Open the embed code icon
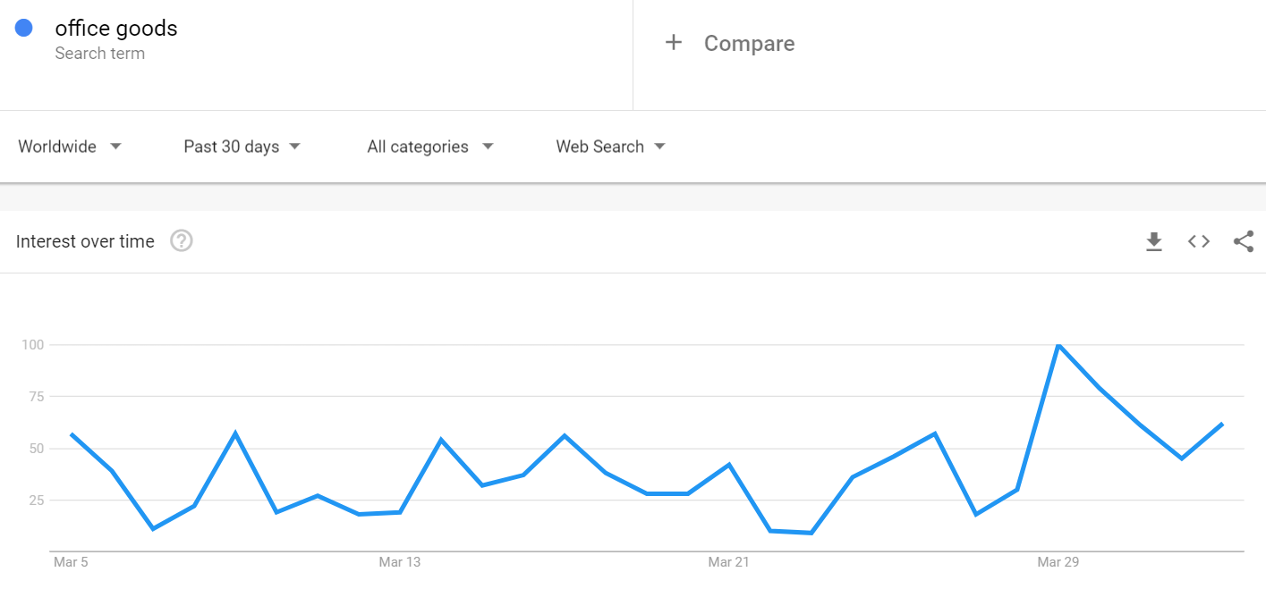Viewport: 1266px width, 614px height. (x=1199, y=241)
